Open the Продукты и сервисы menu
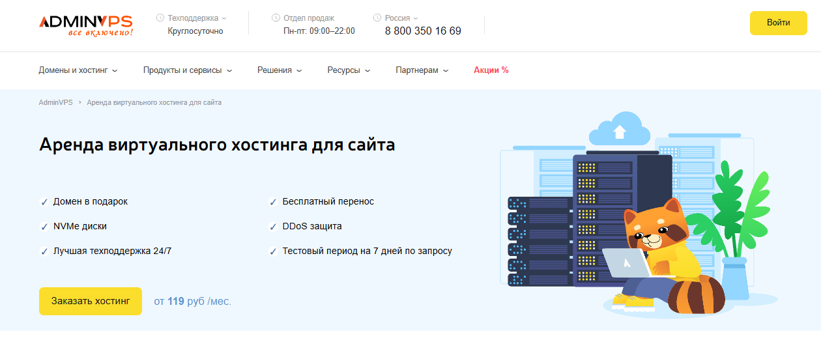The width and height of the screenshot is (821, 355). (x=188, y=70)
